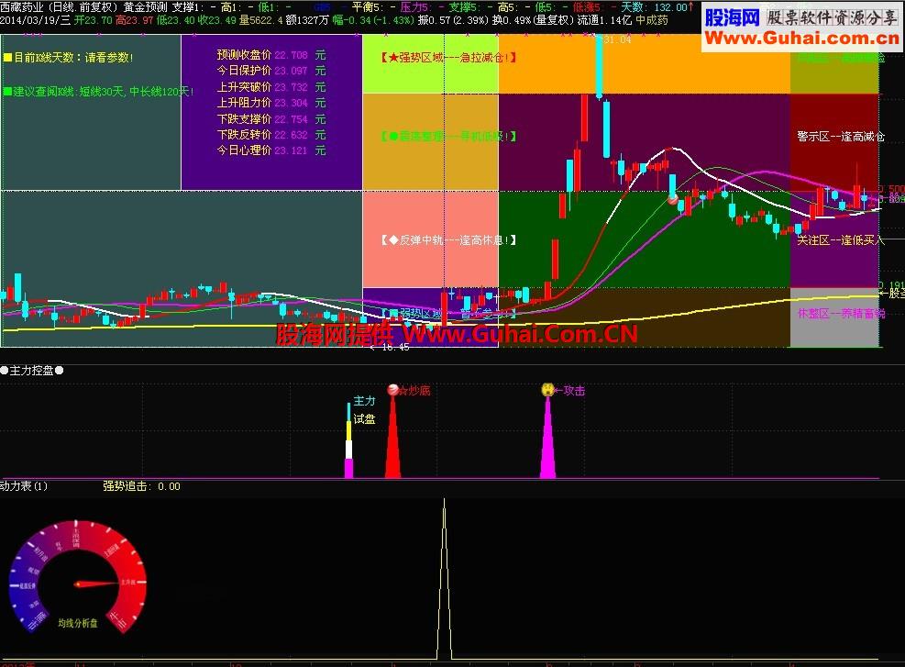Click the 天数: 132.00 value
This screenshot has height=667, width=905.
pyautogui.click(x=654, y=7)
